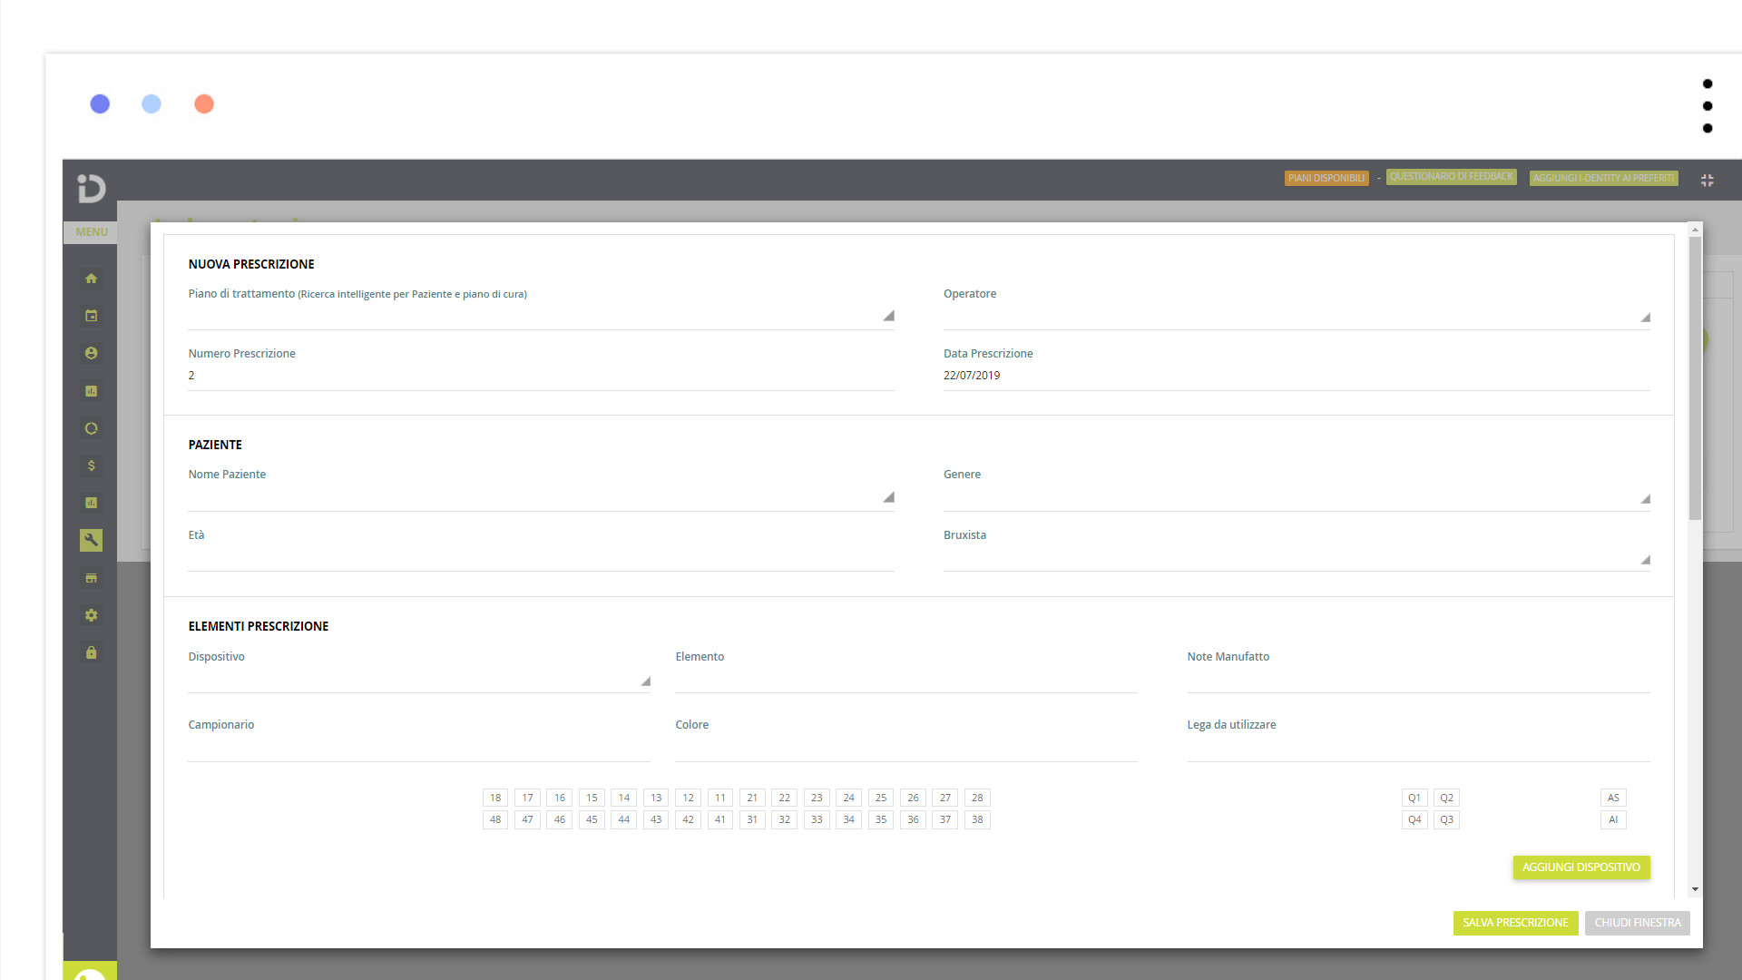This screenshot has width=1742, height=980.
Task: Open the settings gear icon in sidebar
Action: click(x=91, y=615)
